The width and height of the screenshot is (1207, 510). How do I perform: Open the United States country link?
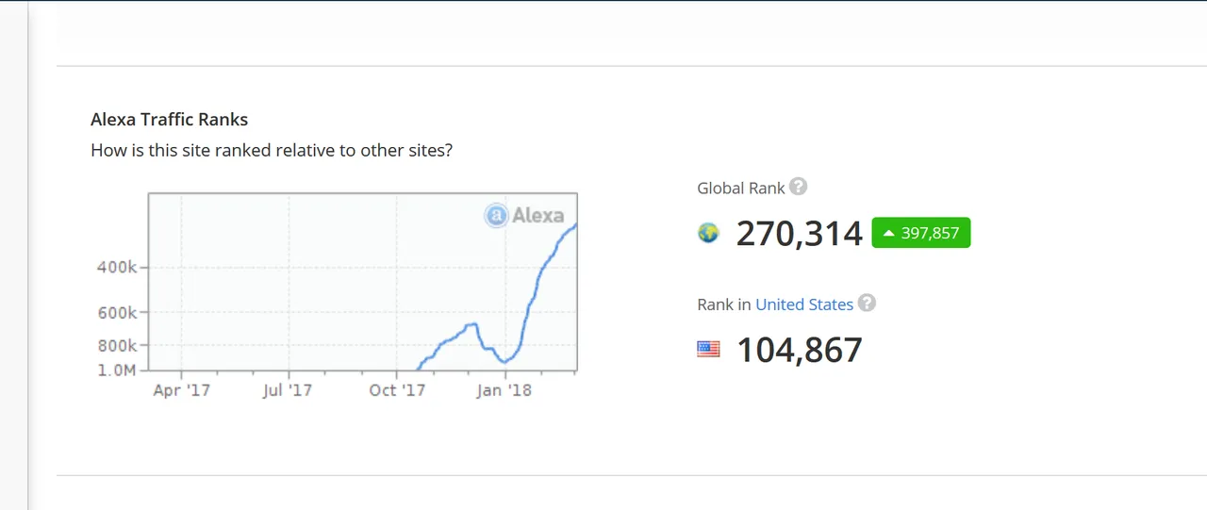coord(804,304)
